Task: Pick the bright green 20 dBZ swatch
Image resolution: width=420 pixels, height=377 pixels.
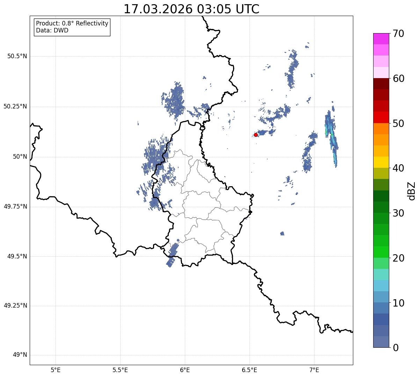Action: pyautogui.click(x=381, y=252)
